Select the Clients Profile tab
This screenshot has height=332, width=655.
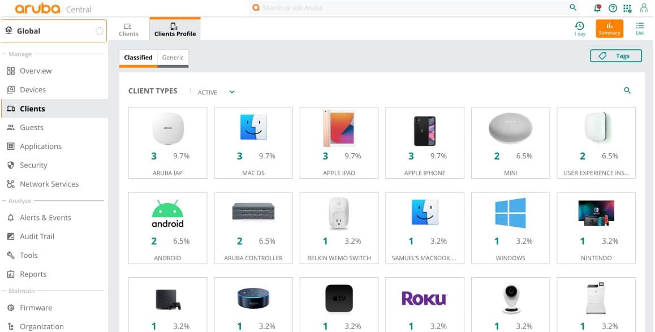175,29
